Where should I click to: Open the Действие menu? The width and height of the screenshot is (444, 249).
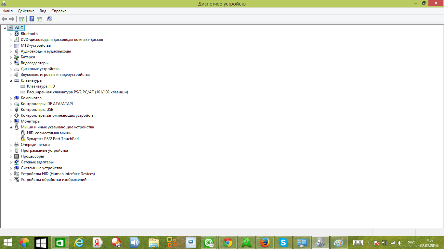tap(26, 11)
